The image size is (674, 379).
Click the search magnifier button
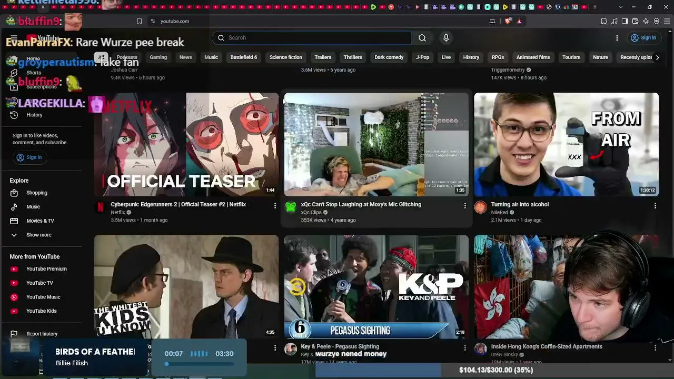(422, 38)
